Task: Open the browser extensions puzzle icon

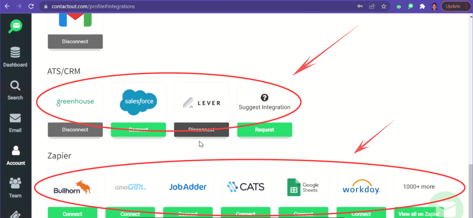Action: pos(422,6)
